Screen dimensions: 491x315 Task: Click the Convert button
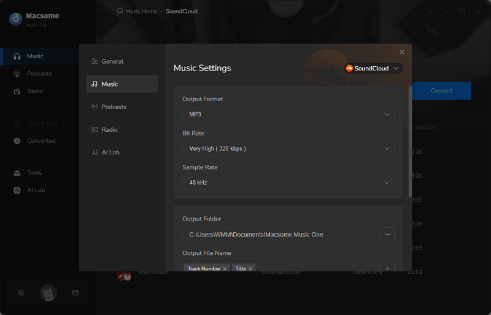tap(441, 91)
